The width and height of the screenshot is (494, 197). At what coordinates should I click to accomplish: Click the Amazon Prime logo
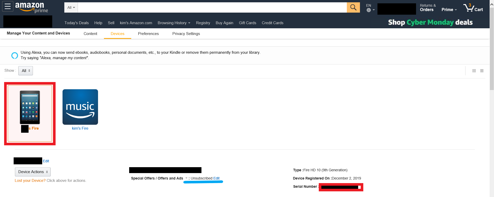[32, 7]
